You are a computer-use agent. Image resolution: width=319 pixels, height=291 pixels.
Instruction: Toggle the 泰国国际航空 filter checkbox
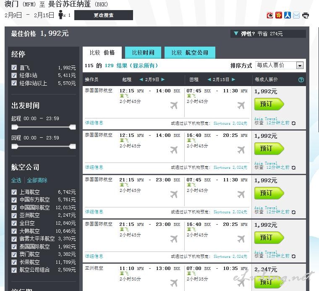click(x=14, y=246)
